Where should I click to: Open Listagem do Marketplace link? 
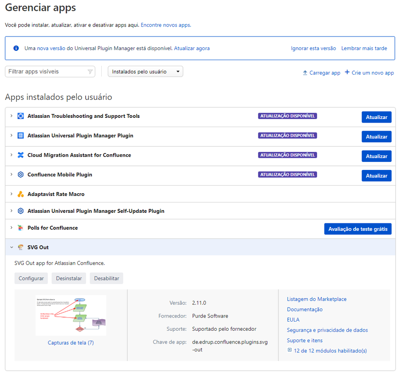click(317, 299)
